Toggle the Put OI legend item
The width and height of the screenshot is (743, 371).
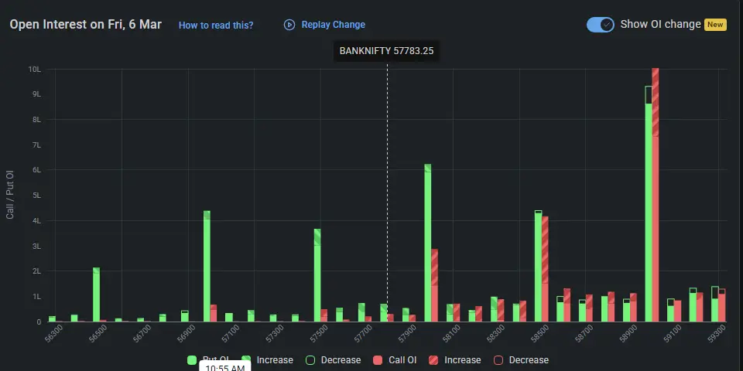click(x=208, y=360)
